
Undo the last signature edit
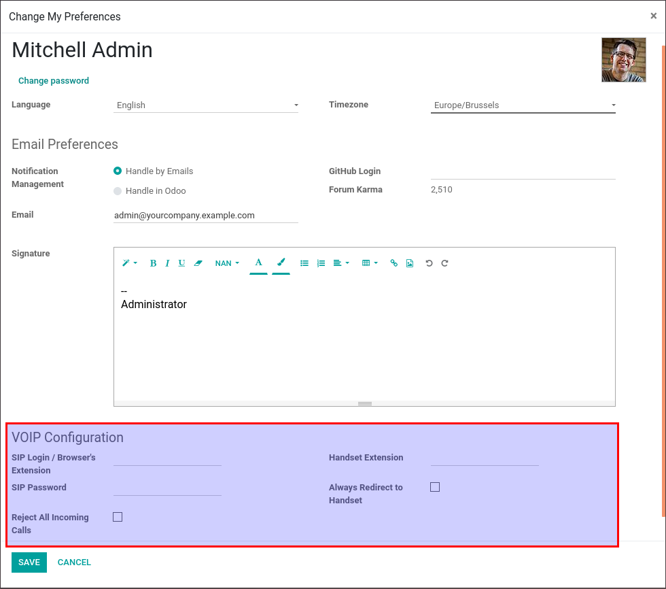[429, 263]
